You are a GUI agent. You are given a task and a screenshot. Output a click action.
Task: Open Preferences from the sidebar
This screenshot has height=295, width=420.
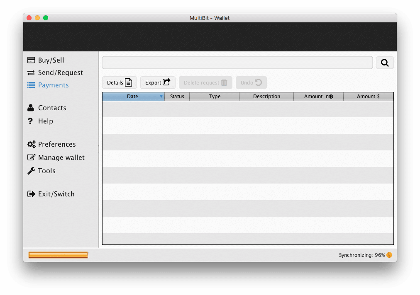pos(52,145)
